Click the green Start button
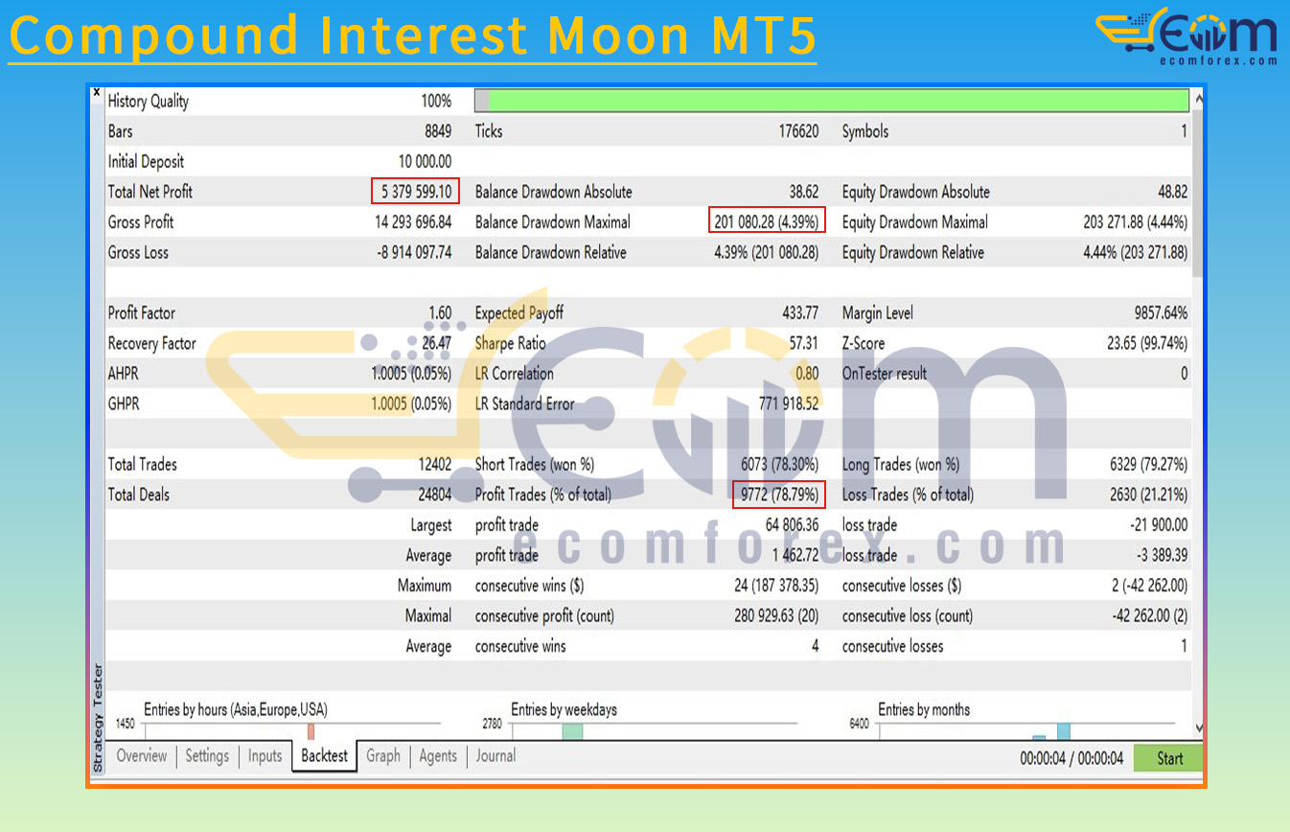Screen dimensions: 1290x832 click(1169, 758)
